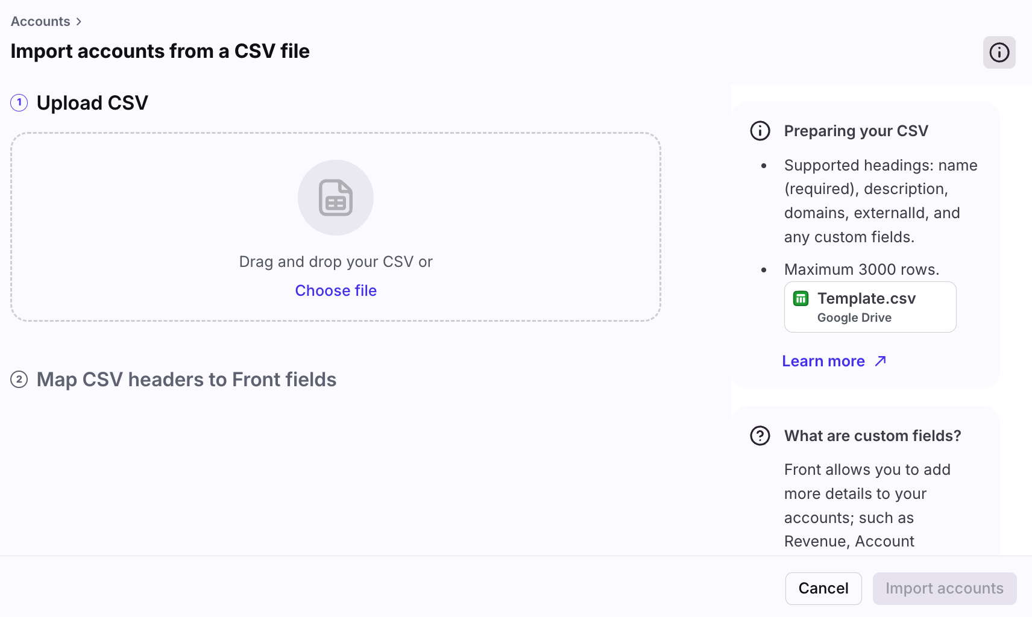1032x617 pixels.
Task: Click the CSV file icon in upload area
Action: pos(336,198)
